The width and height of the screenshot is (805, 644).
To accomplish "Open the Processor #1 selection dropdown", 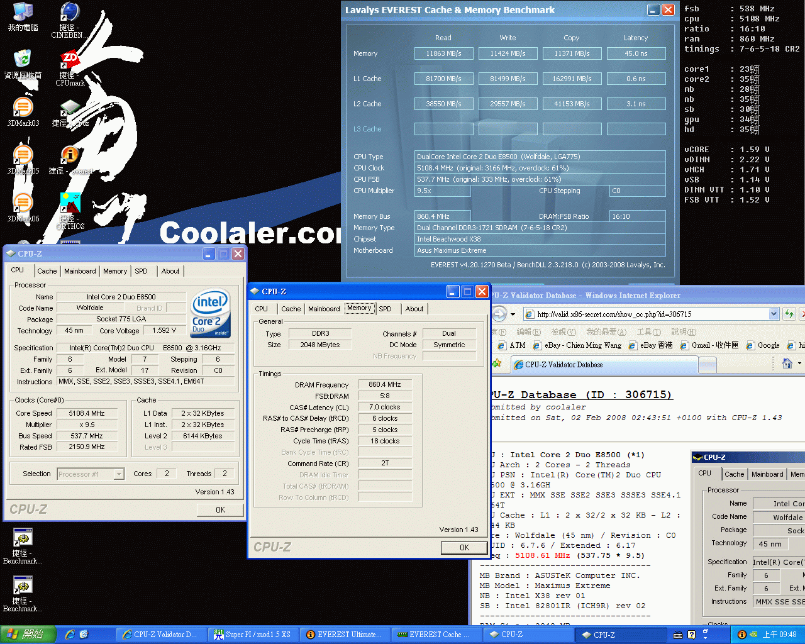I will (119, 474).
